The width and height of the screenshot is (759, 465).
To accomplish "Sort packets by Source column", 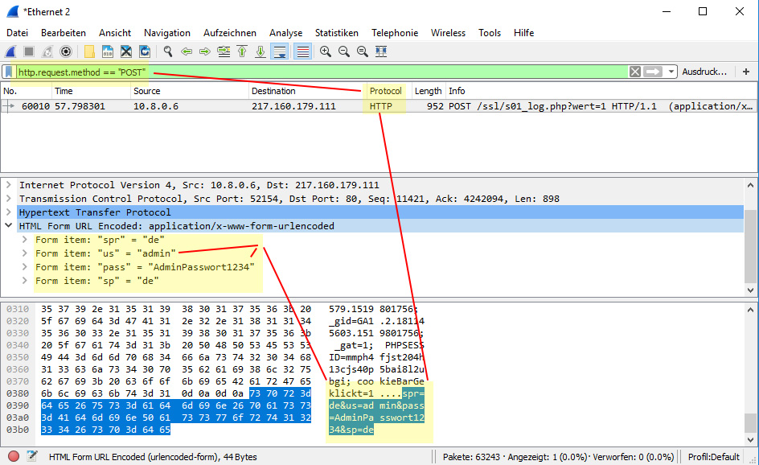I will (189, 91).
